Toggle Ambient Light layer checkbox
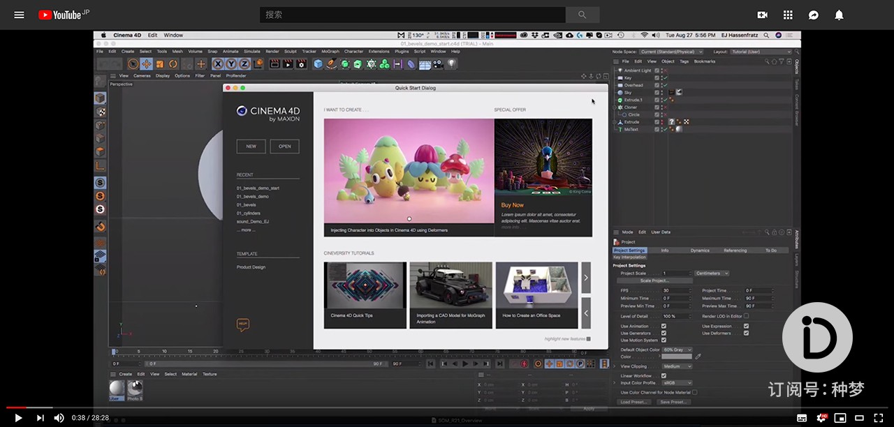Viewport: 894px width, 427px height. 657,70
